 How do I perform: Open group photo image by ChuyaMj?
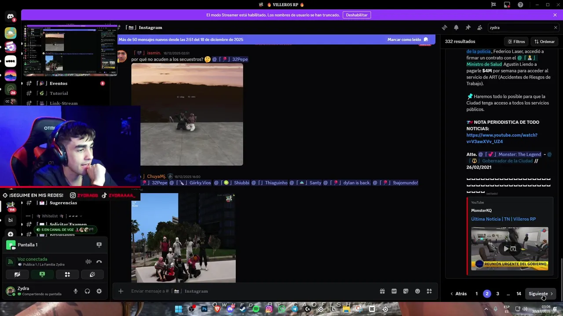tap(183, 238)
